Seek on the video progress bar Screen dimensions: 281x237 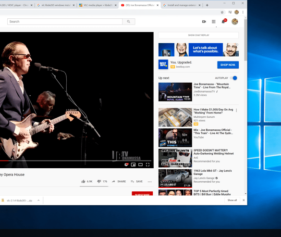pos(76,161)
